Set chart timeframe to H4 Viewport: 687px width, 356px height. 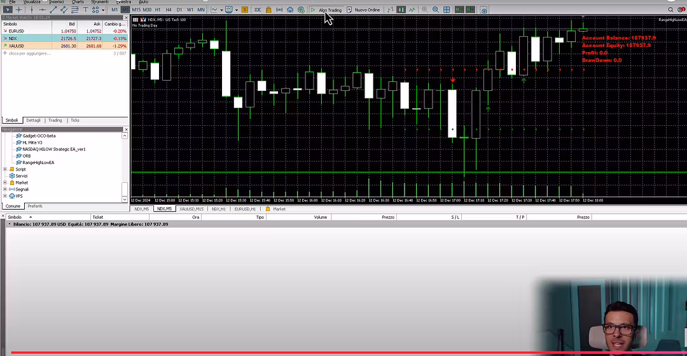[169, 10]
